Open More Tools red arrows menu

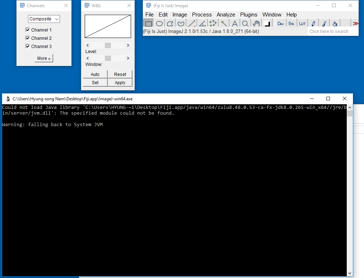click(x=355, y=23)
